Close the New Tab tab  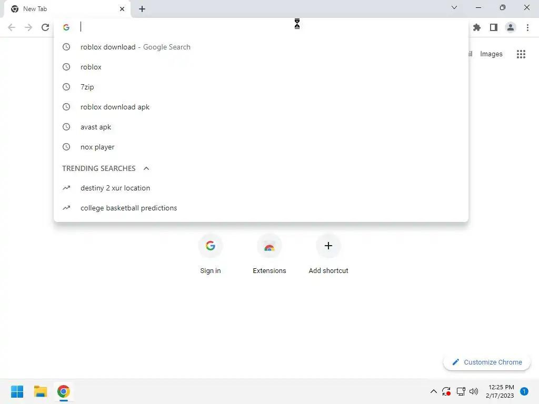[122, 9]
